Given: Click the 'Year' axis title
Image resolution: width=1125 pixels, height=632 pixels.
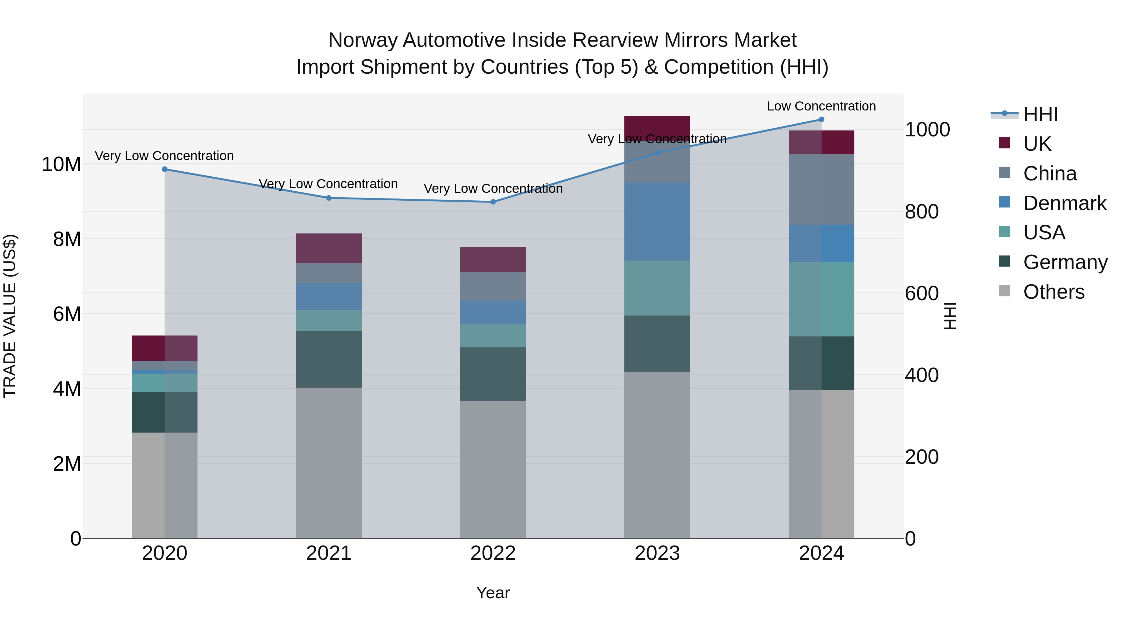Looking at the screenshot, I should tap(493, 593).
